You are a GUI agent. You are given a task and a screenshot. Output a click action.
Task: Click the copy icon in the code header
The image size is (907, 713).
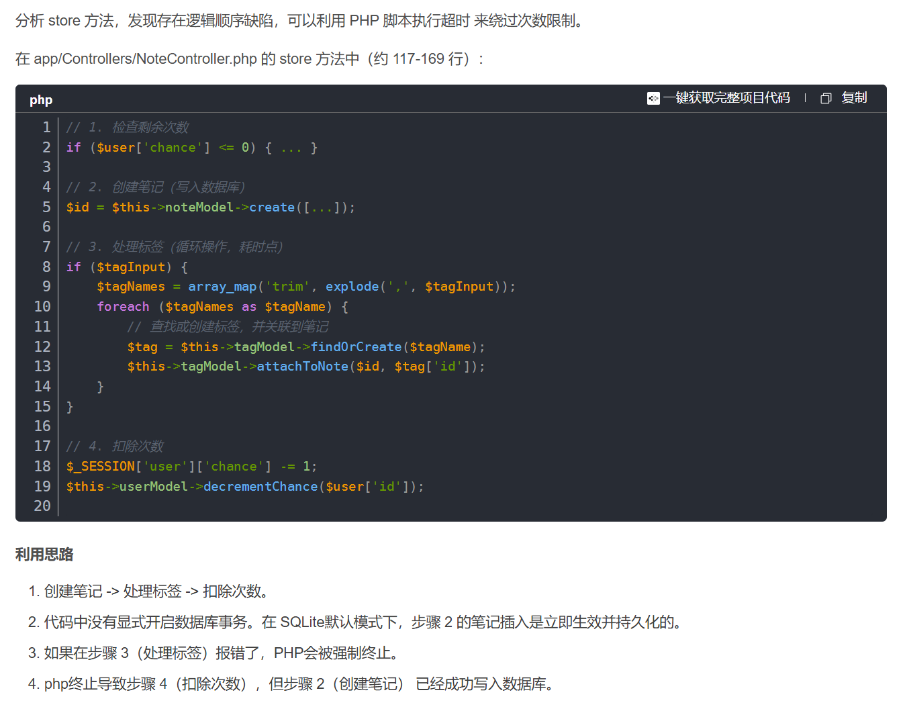point(826,99)
